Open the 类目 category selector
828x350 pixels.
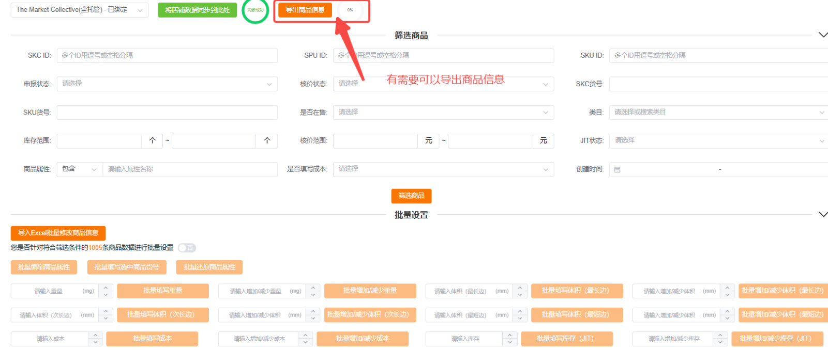(x=719, y=113)
